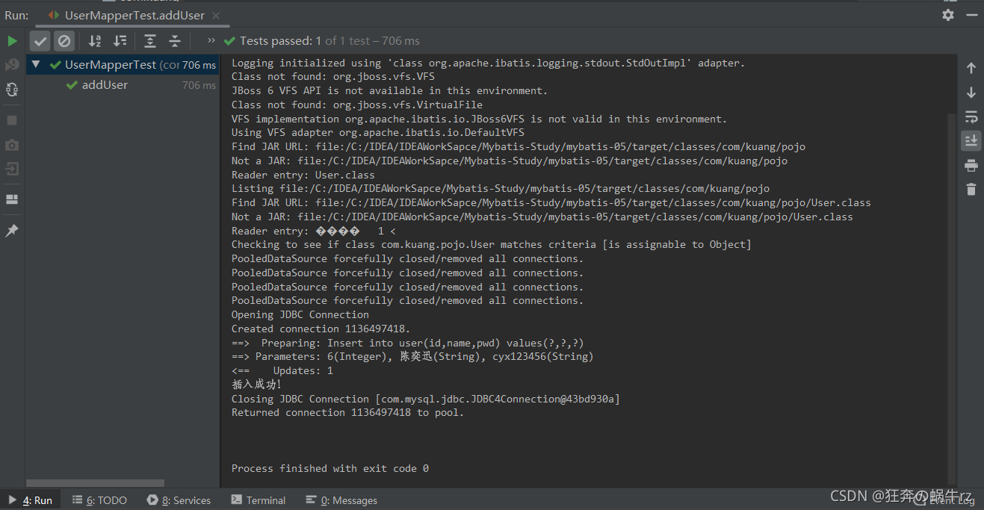
Task: Rerun the test with the green play icon
Action: pos(12,41)
